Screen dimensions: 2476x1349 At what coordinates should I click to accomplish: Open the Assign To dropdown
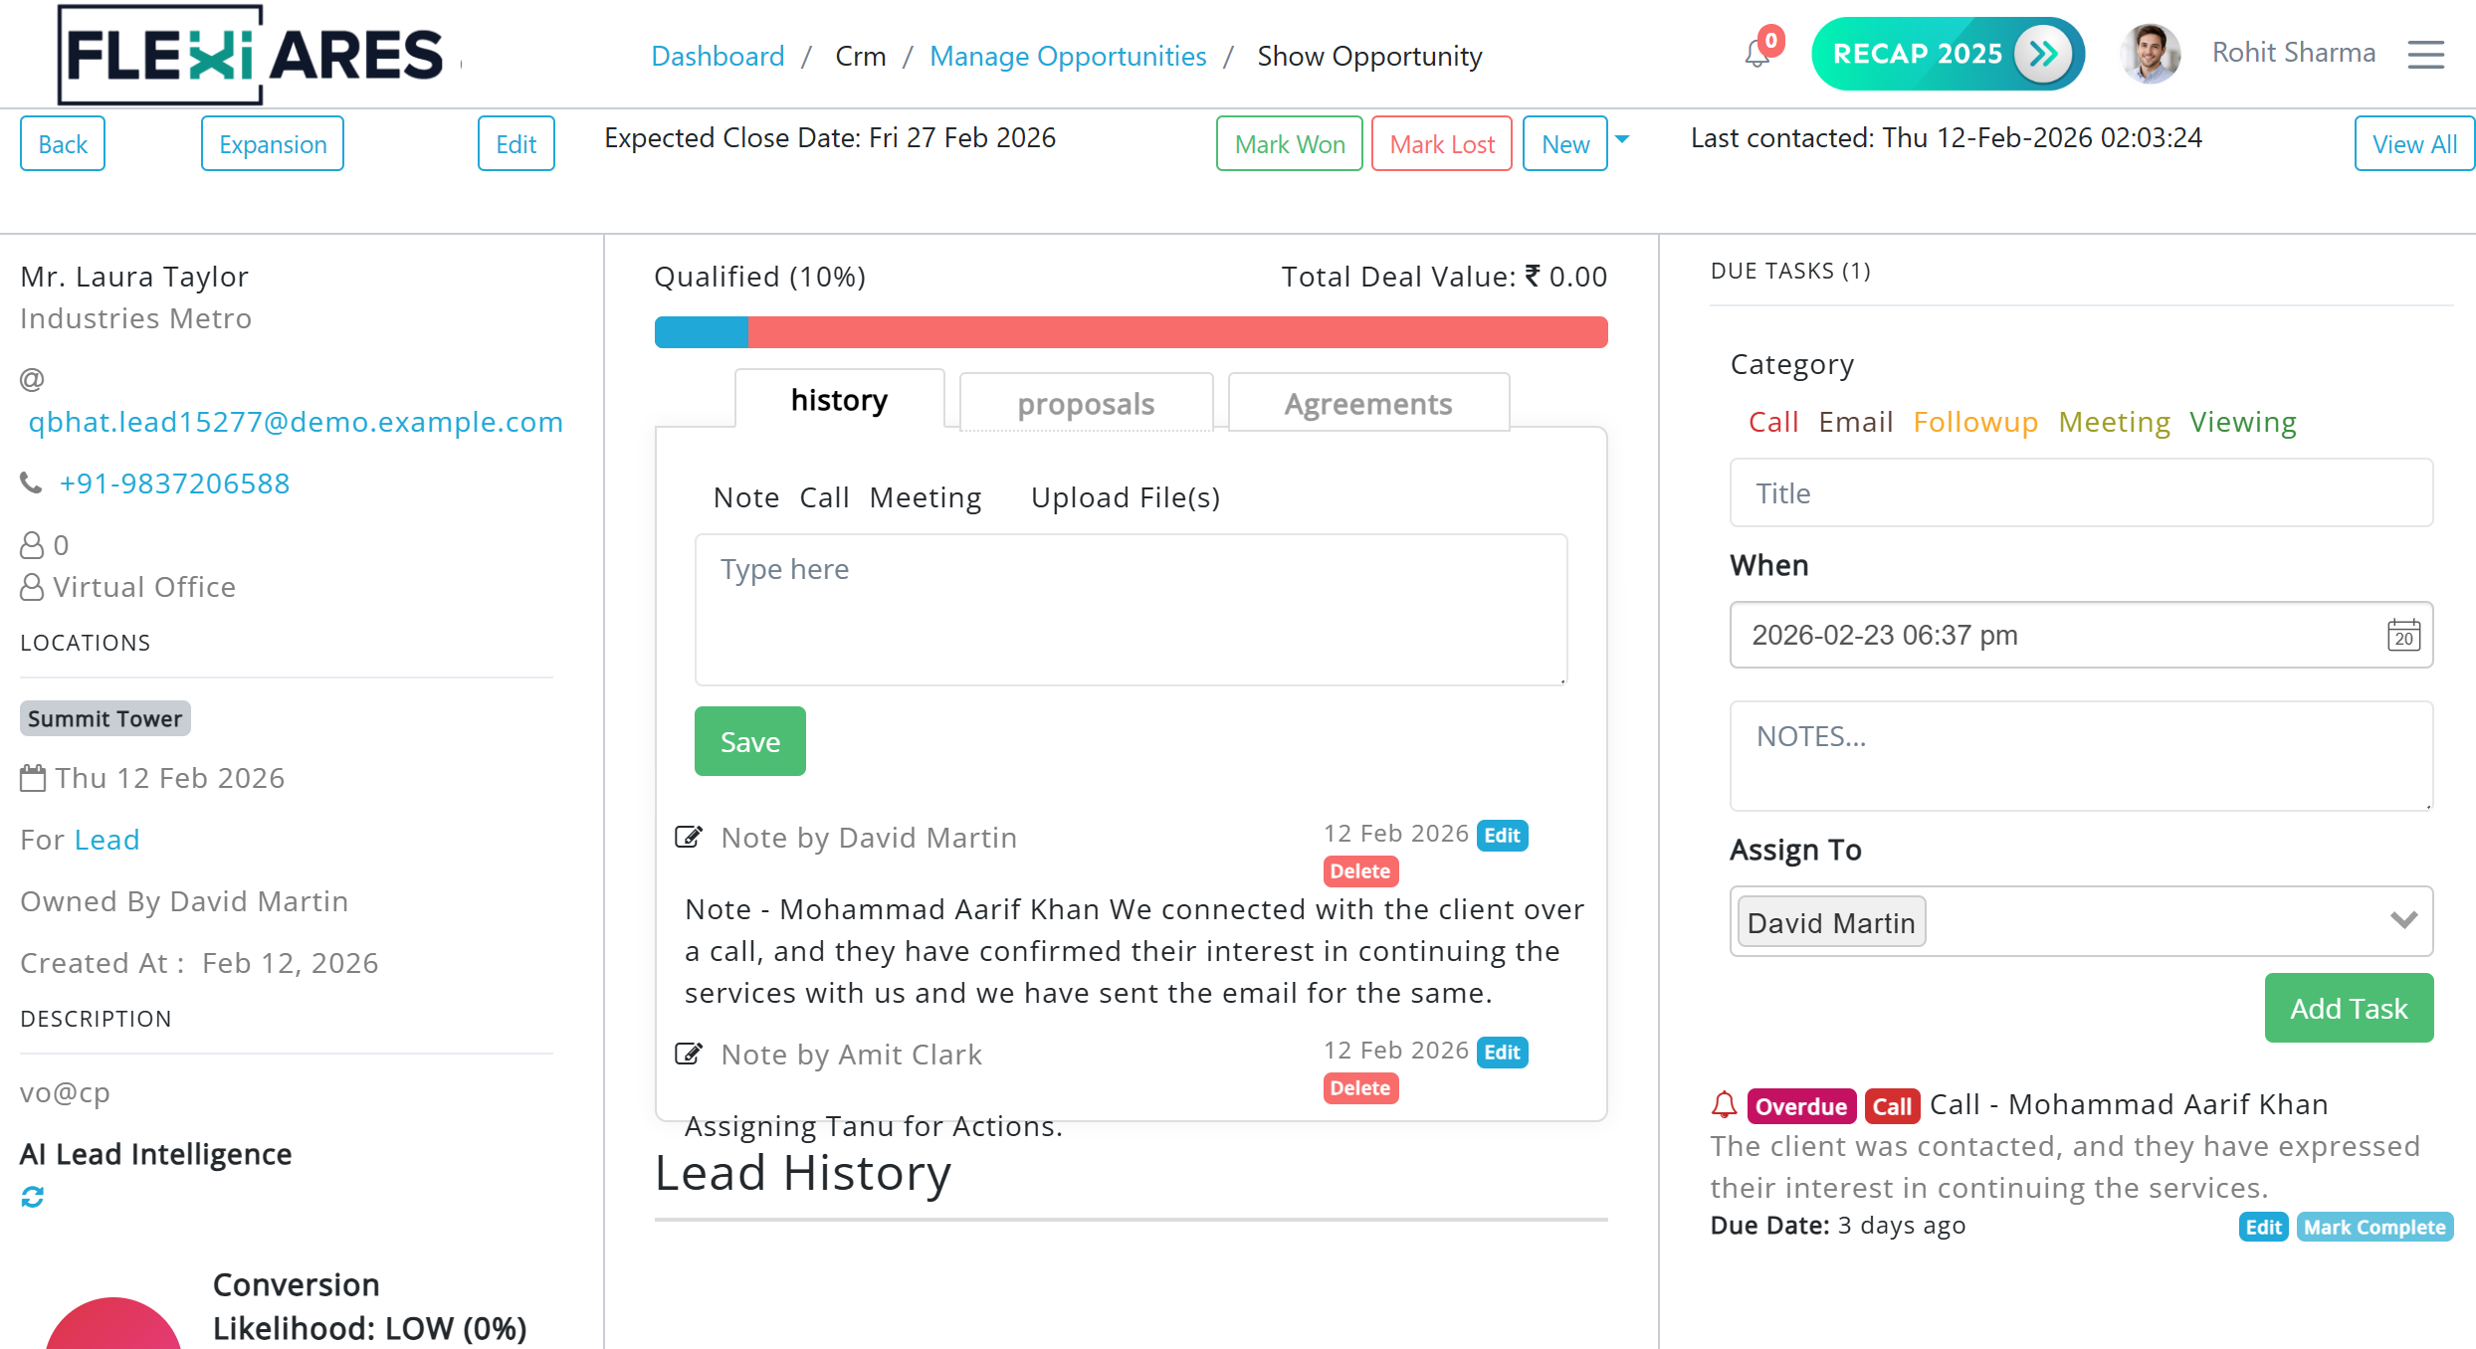pos(2081,921)
